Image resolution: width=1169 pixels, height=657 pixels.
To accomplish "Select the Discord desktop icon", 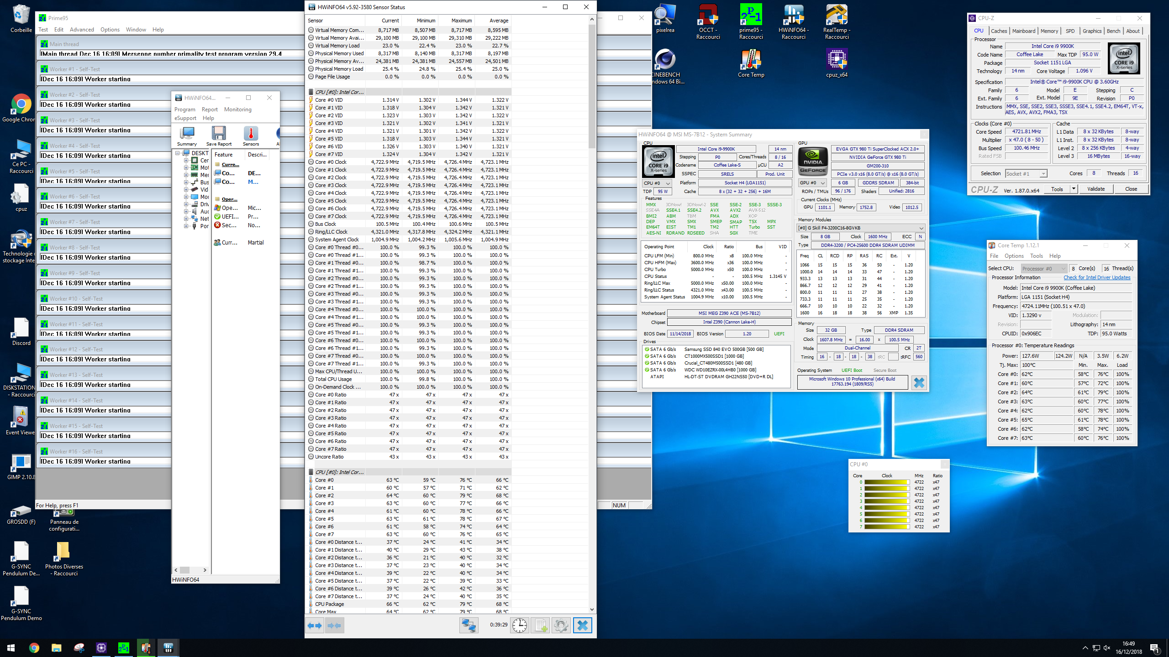I will (21, 332).
